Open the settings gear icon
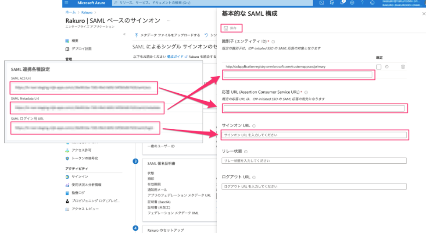Image resolution: width=426 pixels, height=233 pixels. click(352, 3)
